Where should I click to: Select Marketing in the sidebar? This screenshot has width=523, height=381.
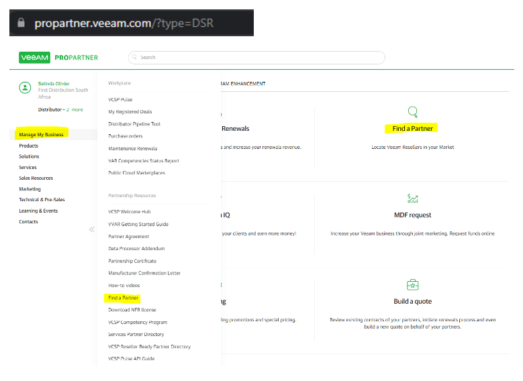tap(30, 189)
